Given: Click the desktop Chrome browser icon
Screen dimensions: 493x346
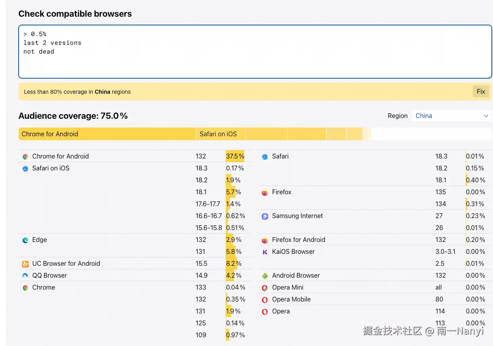Looking at the screenshot, I should (x=25, y=288).
